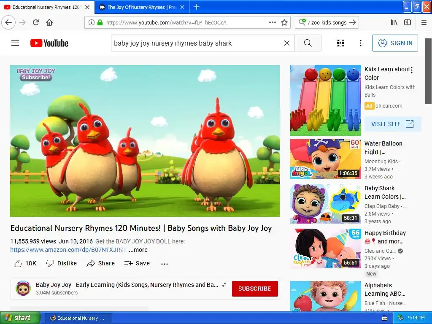
Task: Open the Windows Start menu
Action: pyautogui.click(x=20, y=318)
